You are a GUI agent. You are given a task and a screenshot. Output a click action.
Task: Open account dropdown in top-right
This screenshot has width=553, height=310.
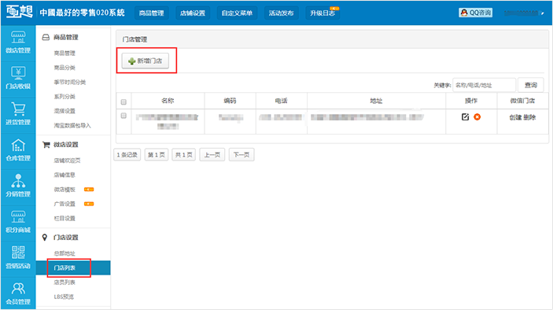[524, 13]
